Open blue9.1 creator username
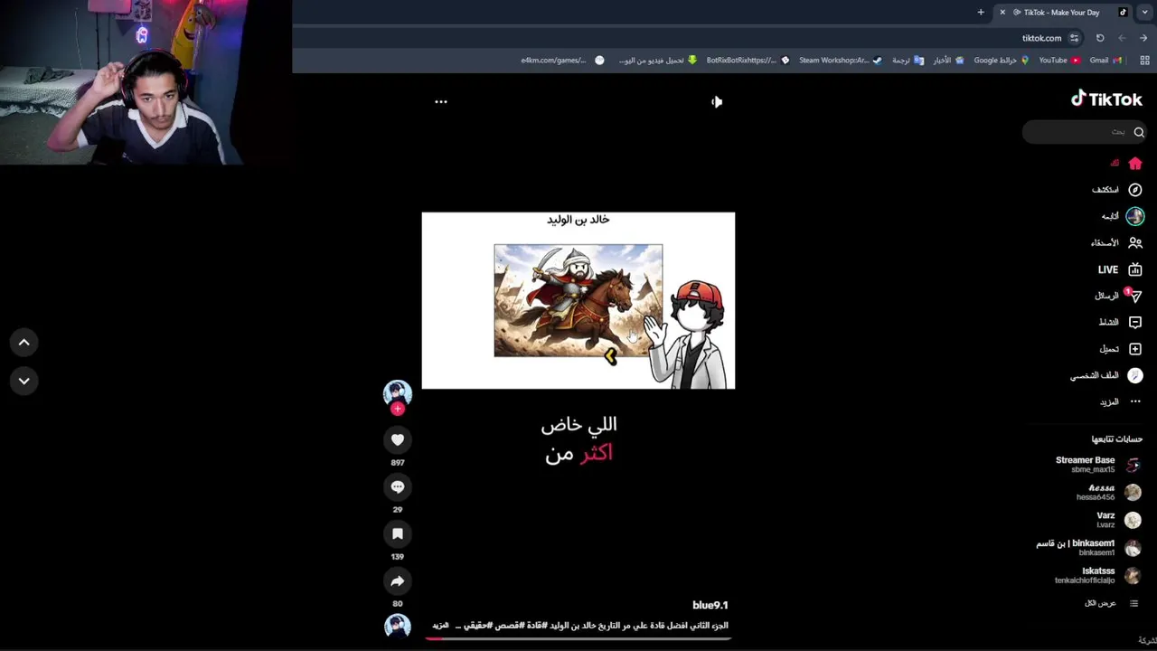 pos(710,605)
